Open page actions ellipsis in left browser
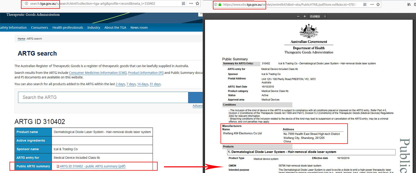The height and width of the screenshot is (173, 416). (x=191, y=4)
